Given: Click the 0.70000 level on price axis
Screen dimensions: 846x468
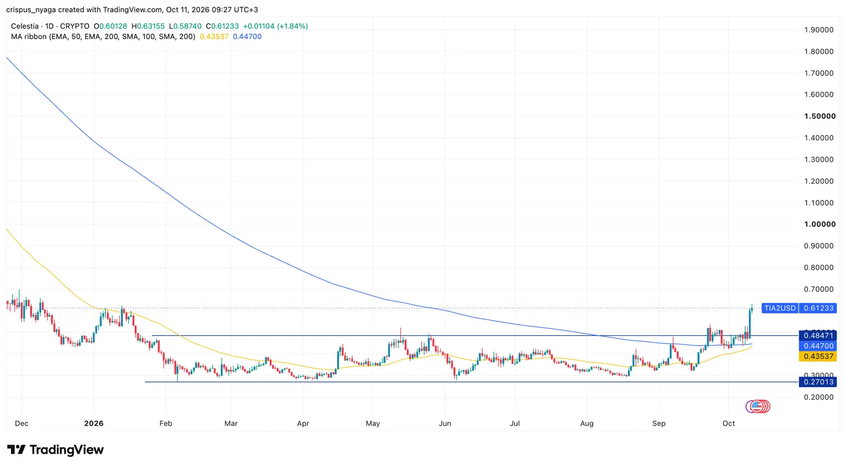Looking at the screenshot, I should point(818,289).
